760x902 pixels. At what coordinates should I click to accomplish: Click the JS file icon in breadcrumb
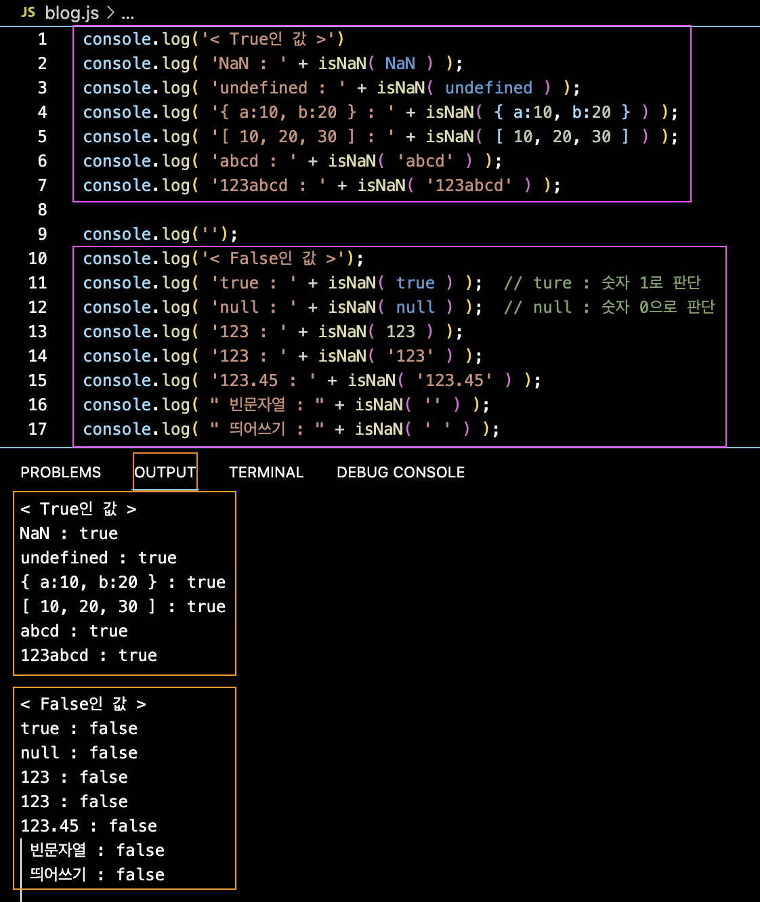(x=28, y=12)
